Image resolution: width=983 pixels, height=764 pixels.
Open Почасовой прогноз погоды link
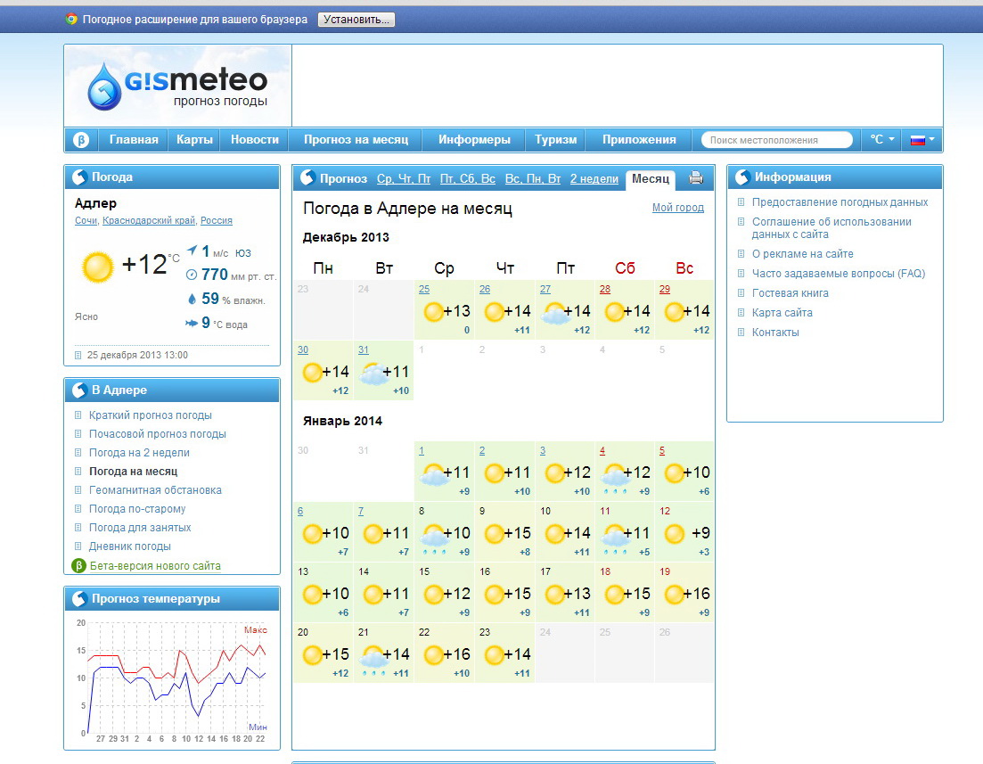[x=158, y=434]
